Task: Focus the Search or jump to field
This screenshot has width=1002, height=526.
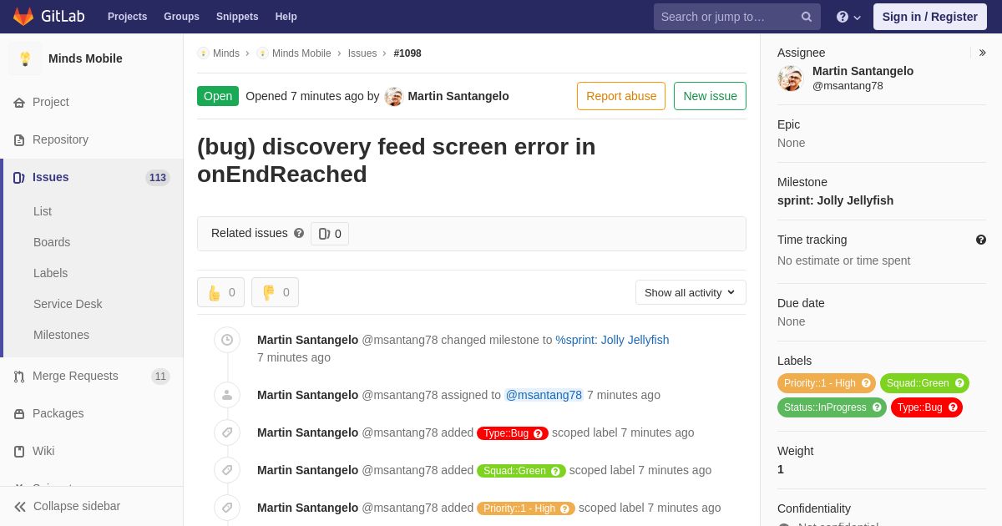Action: pyautogui.click(x=737, y=17)
